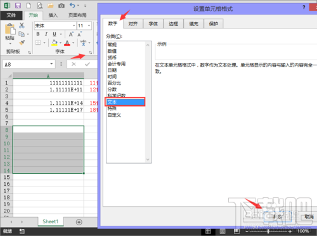Select 常规 in the category list
This screenshot has width=317, height=236.
coord(126,44)
